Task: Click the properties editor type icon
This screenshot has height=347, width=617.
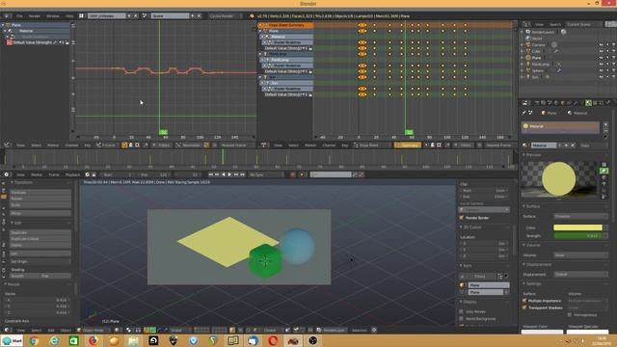Action: click(x=524, y=103)
